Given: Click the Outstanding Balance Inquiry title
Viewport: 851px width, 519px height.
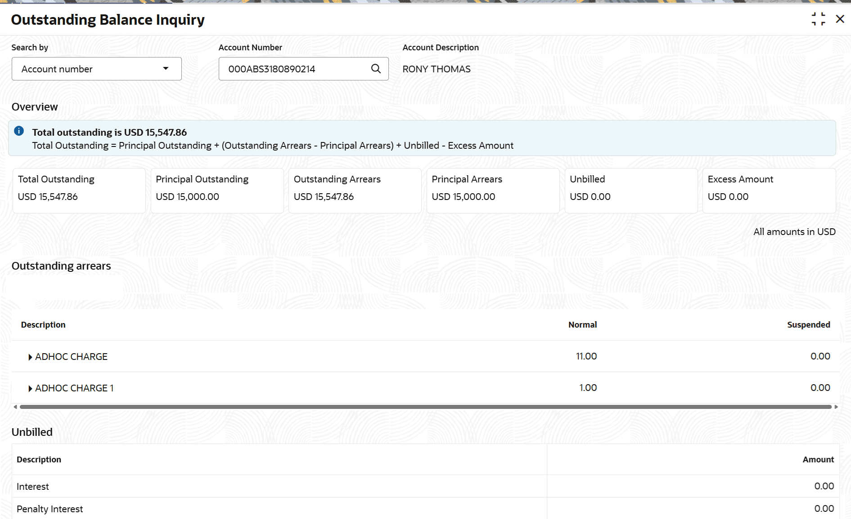Looking at the screenshot, I should (108, 20).
